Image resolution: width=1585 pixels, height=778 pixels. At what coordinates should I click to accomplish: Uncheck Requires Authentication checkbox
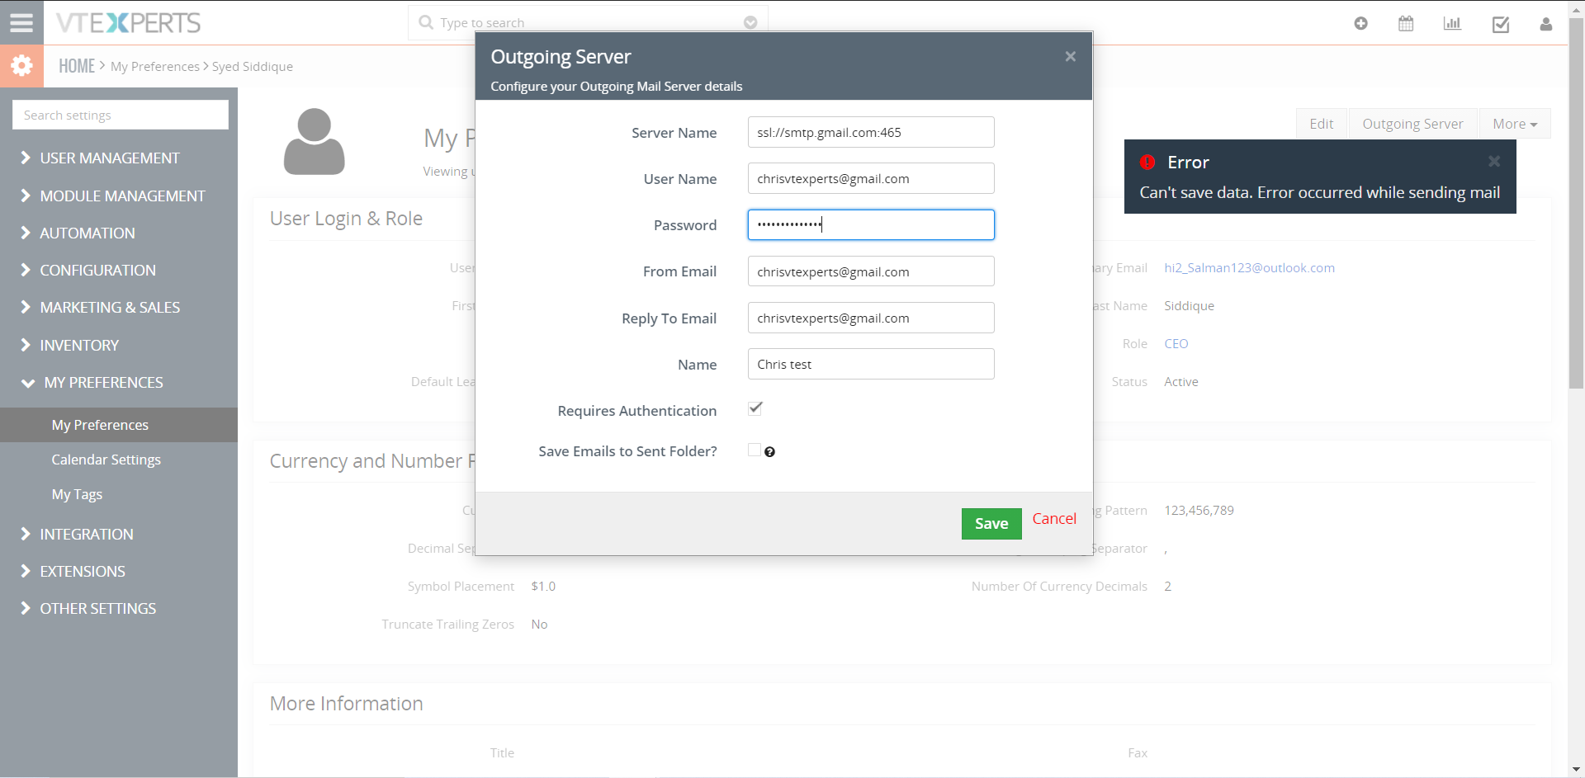(x=755, y=408)
